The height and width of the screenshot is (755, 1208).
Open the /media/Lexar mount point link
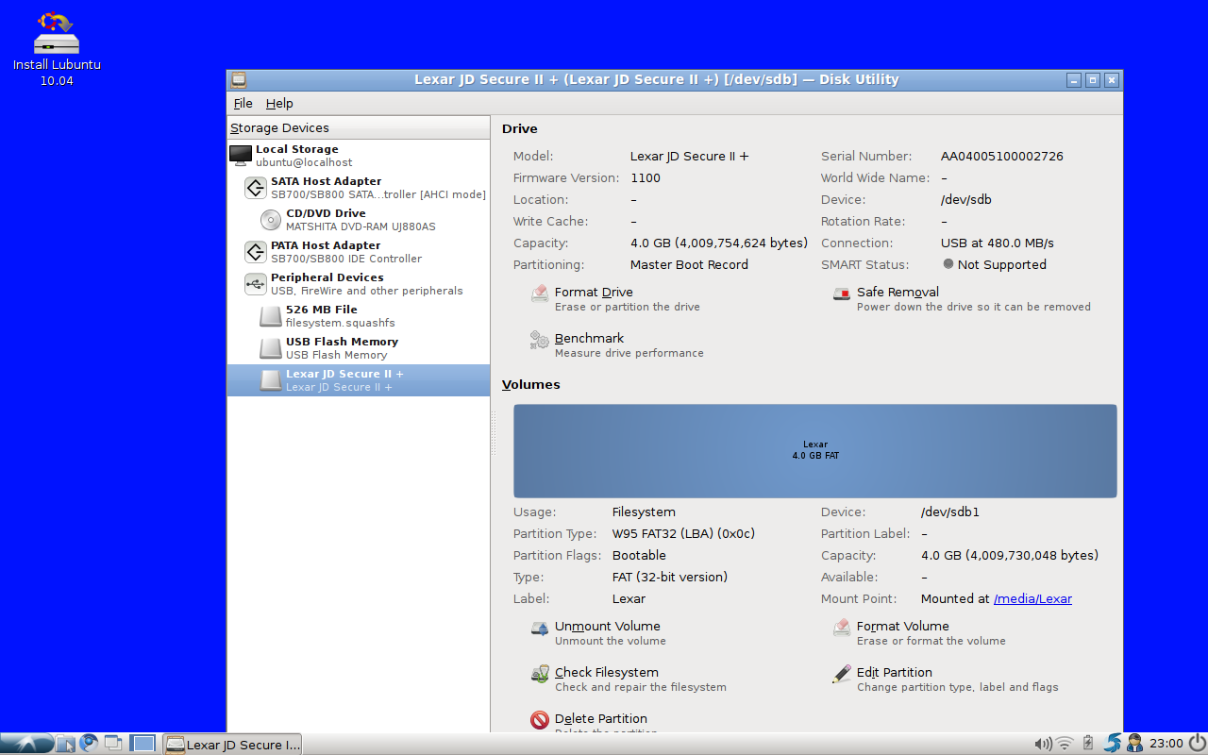point(1032,598)
